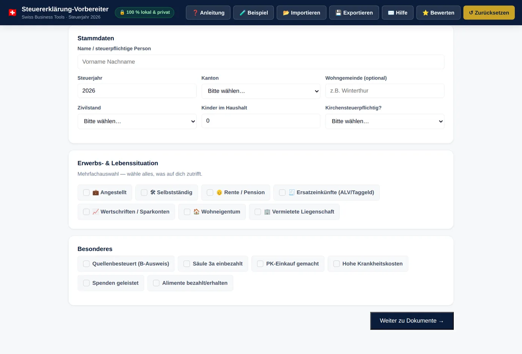
Task: Load the Beispiel test-tube example
Action: pyautogui.click(x=254, y=13)
